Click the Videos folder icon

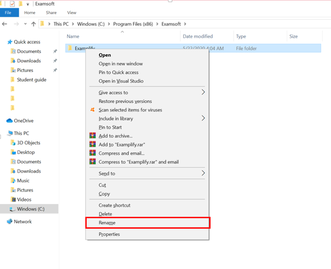pos(13,200)
